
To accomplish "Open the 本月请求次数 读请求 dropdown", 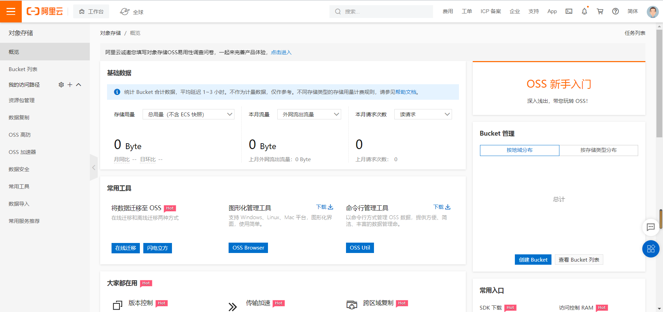I will coord(423,114).
